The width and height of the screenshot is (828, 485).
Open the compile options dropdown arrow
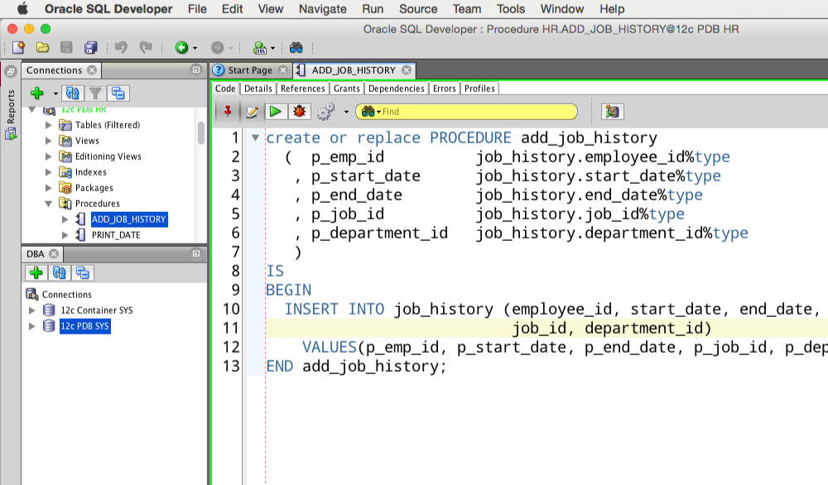click(x=346, y=112)
